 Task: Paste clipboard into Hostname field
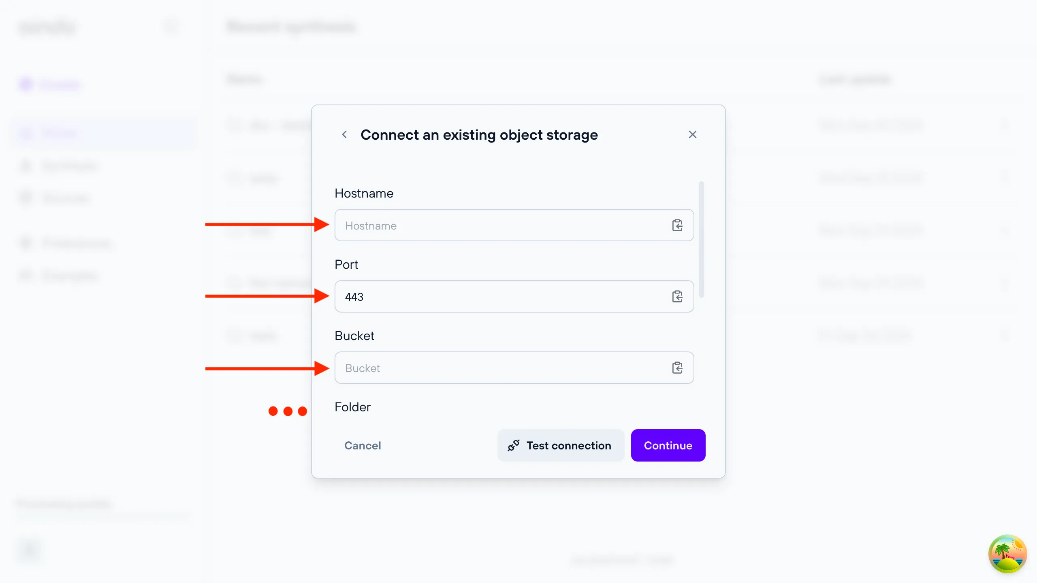click(x=677, y=225)
